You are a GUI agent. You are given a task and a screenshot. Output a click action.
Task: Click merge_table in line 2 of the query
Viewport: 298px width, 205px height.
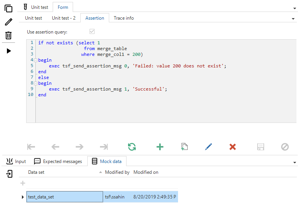point(112,49)
